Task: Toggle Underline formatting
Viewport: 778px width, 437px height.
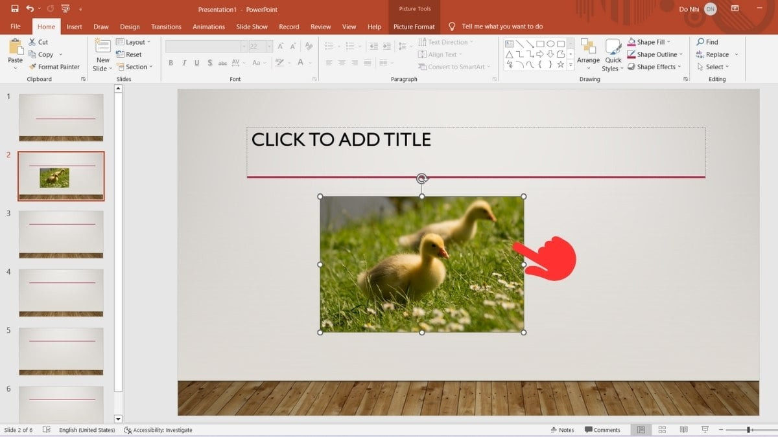Action: (x=197, y=63)
